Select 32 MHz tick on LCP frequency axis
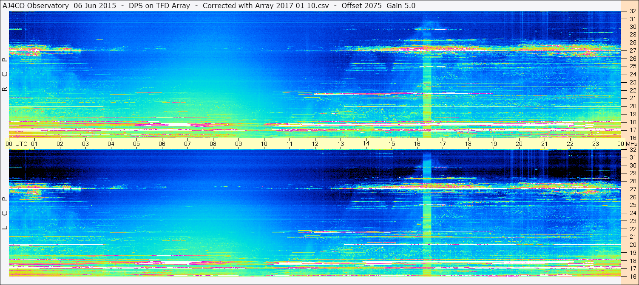639x285 pixels. [632, 150]
